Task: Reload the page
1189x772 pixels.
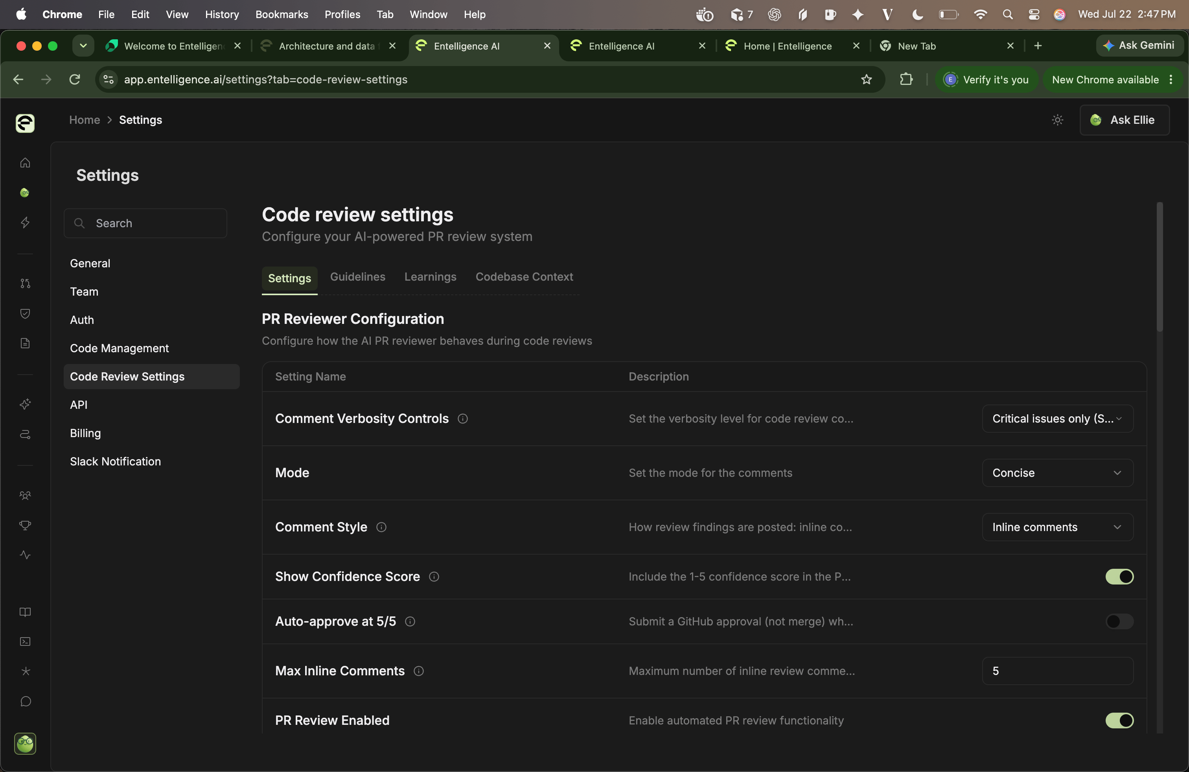Action: [x=74, y=79]
